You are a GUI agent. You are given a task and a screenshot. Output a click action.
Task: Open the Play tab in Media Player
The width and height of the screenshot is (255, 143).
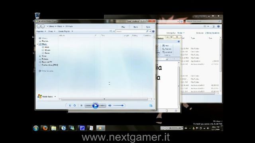coord(123,27)
